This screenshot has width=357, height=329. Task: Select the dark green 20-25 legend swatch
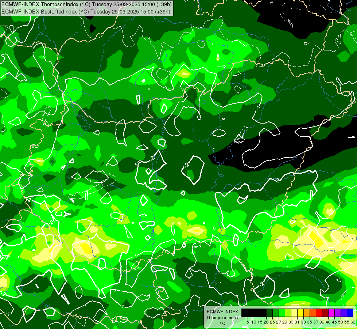269,313
